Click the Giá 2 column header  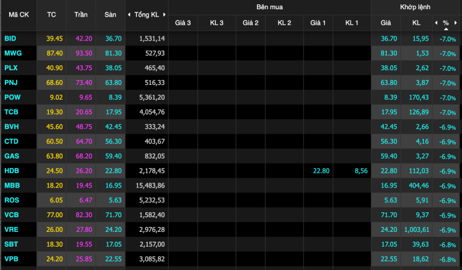251,23
